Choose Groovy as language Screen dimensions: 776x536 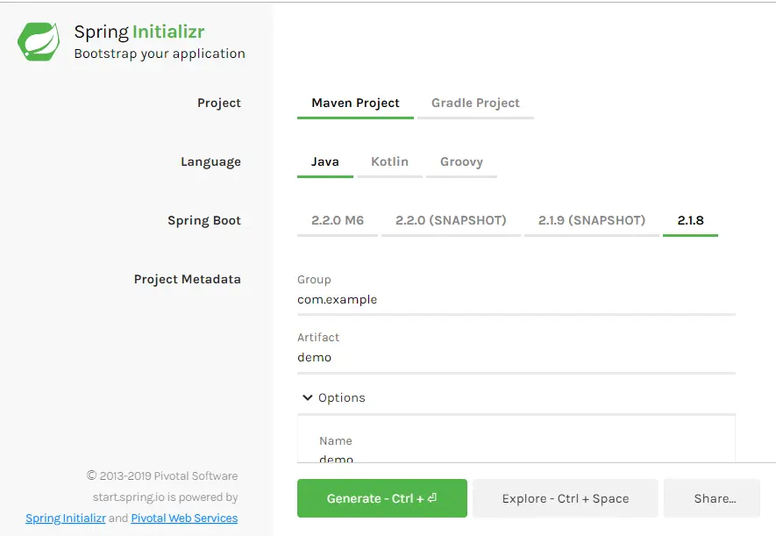pos(461,161)
